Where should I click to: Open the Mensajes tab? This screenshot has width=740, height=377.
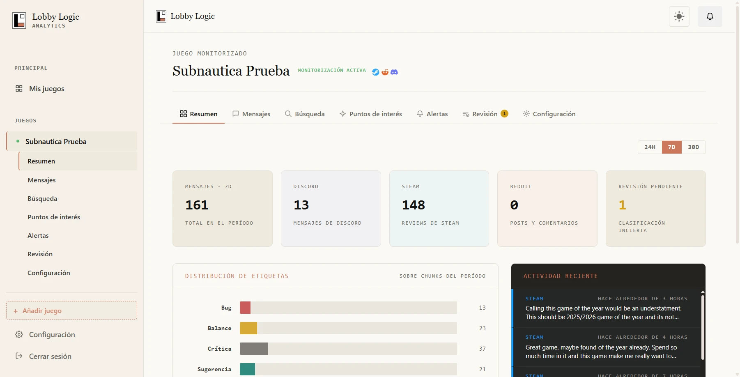[x=251, y=114]
